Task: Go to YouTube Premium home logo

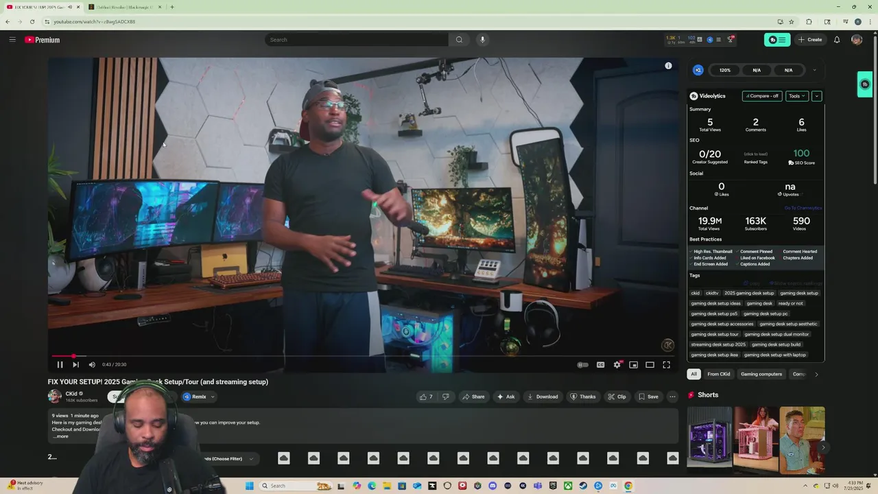Action: tap(43, 40)
